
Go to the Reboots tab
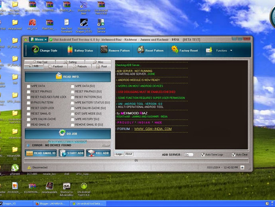pos(80,66)
